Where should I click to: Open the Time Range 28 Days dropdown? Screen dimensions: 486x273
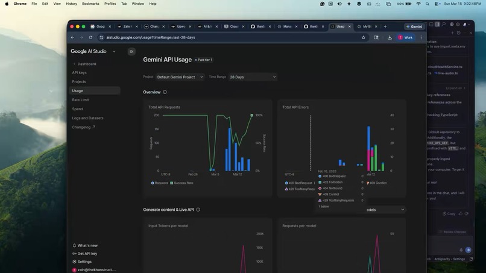click(x=253, y=77)
